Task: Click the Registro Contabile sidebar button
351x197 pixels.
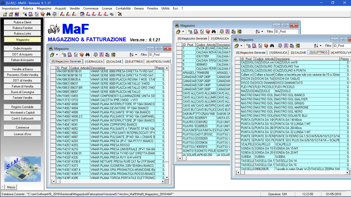Action: 23,107
